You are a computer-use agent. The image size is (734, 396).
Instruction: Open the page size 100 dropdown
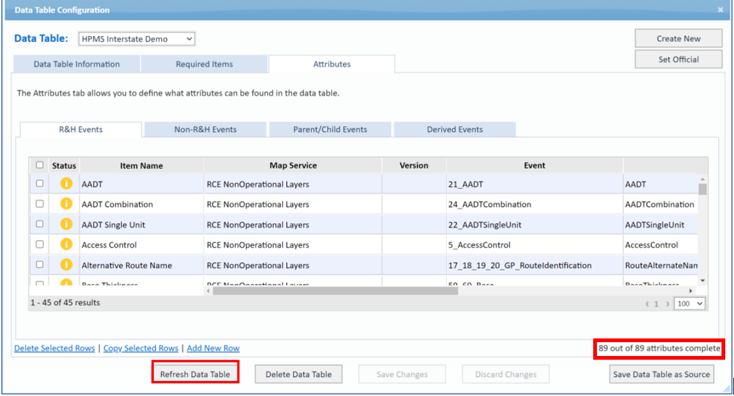690,303
